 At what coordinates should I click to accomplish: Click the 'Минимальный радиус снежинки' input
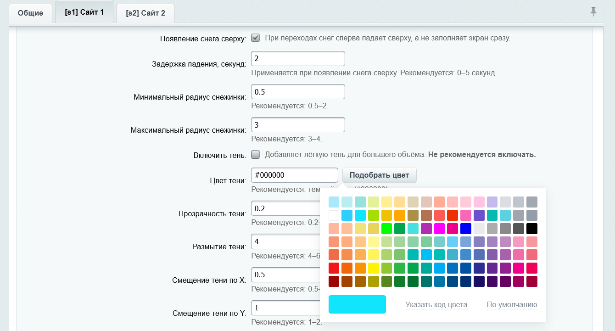[x=298, y=92]
